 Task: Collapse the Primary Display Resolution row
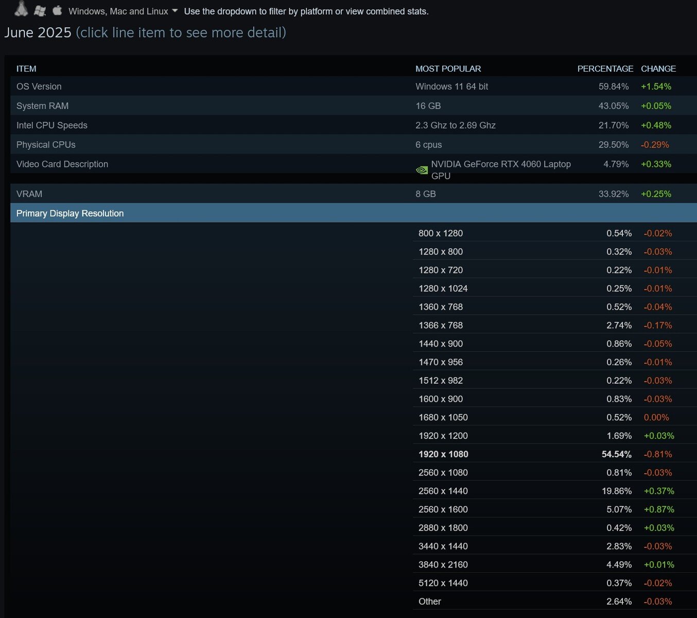click(354, 213)
